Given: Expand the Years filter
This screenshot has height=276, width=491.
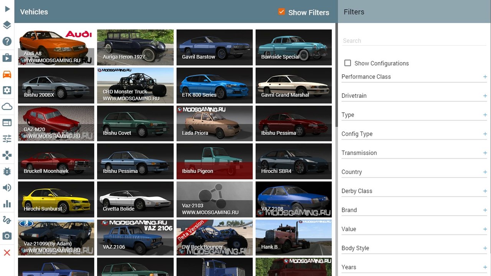Looking at the screenshot, I should click(x=414, y=267).
